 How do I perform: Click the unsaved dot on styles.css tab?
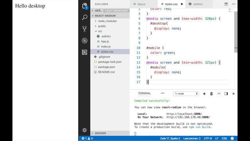pyautogui.click(x=182, y=4)
